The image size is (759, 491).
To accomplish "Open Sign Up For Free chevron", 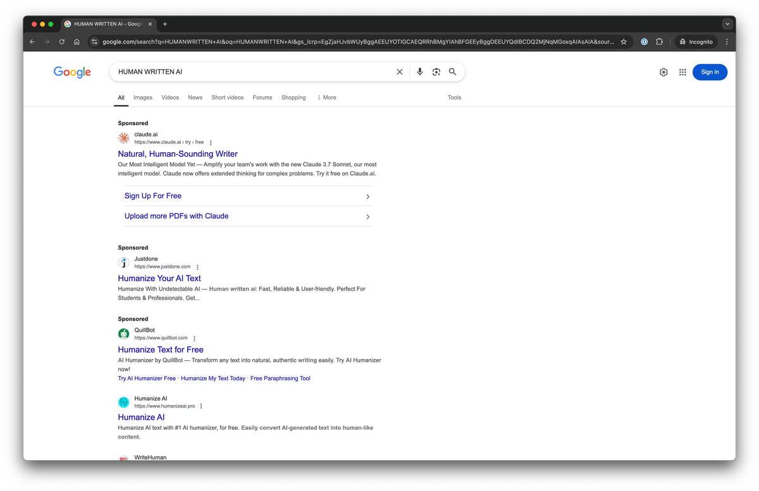I will [x=368, y=197].
